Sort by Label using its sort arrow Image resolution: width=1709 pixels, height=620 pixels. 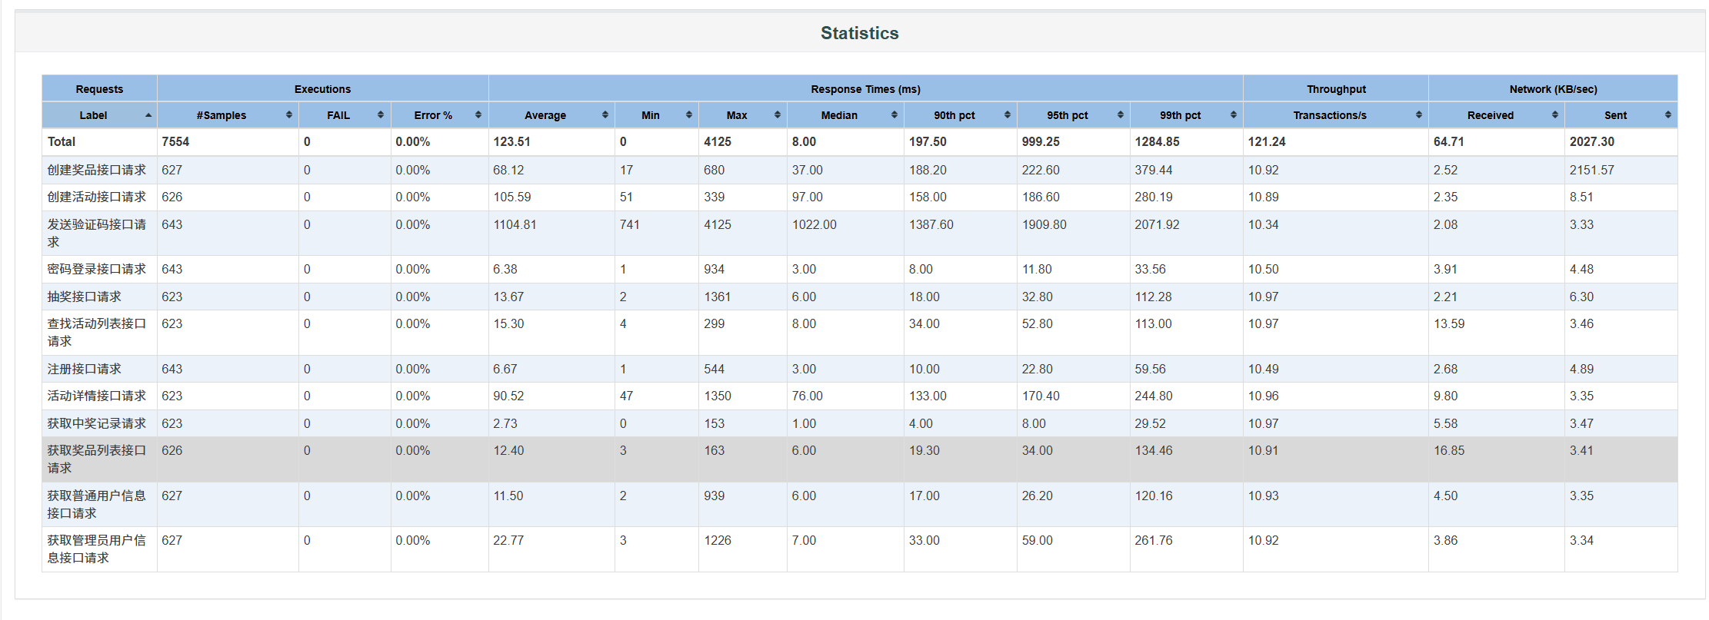point(148,115)
